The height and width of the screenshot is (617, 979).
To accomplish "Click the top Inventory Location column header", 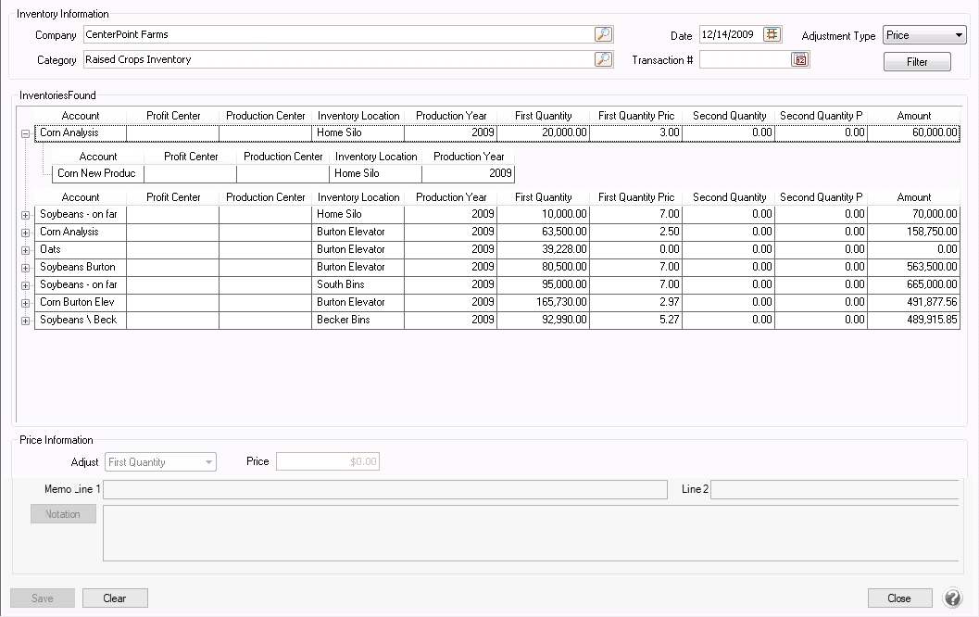I will pos(358,116).
